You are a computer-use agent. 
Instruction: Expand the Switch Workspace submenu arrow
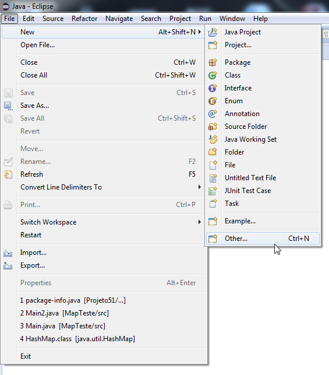point(200,222)
